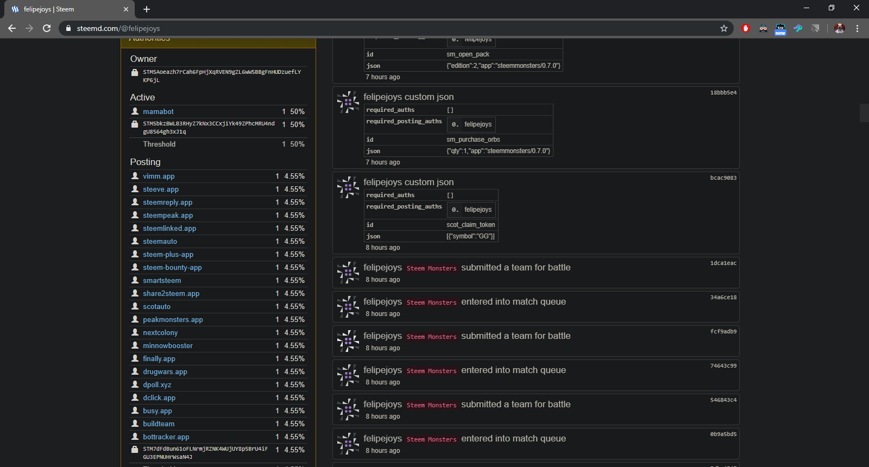
Task: Click Steem Monsters tag in transaction 1dca1eac
Action: (431, 268)
